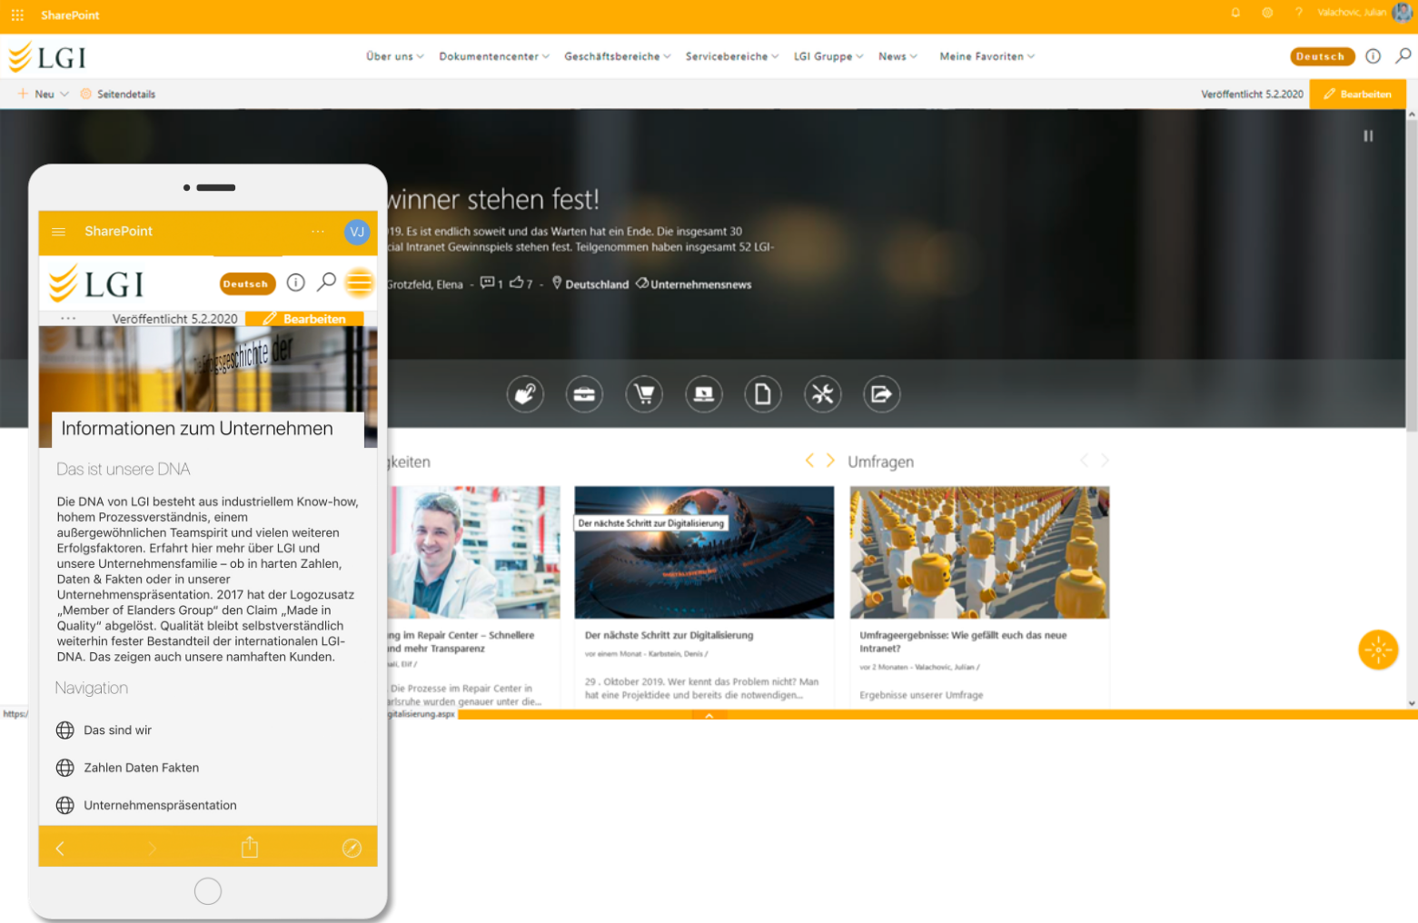This screenshot has width=1418, height=923.
Task: Go to next news carousel item
Action: [830, 461]
